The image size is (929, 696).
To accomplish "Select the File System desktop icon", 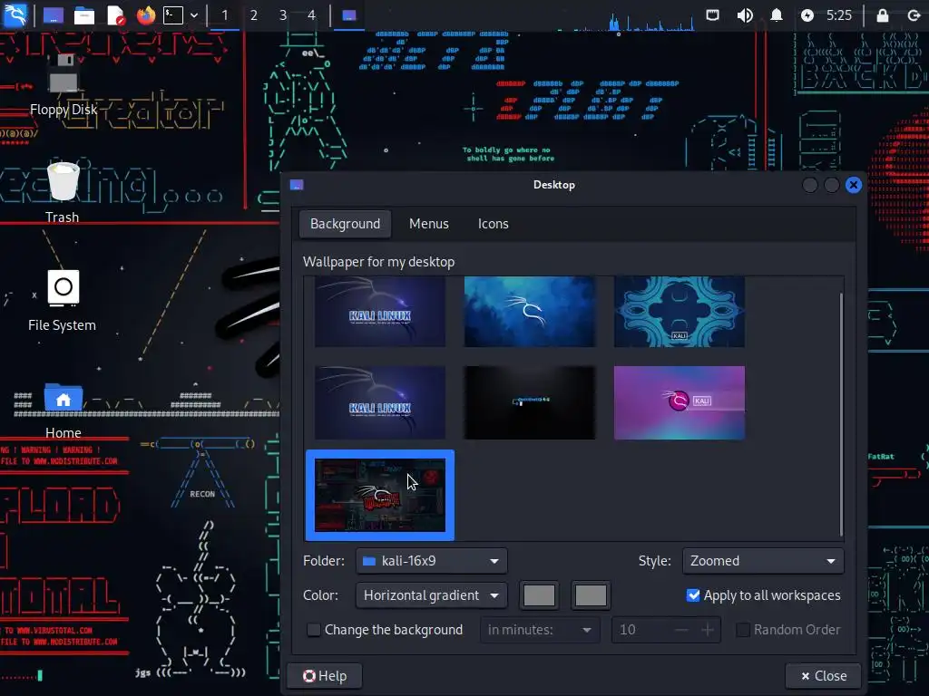I will tap(63, 301).
